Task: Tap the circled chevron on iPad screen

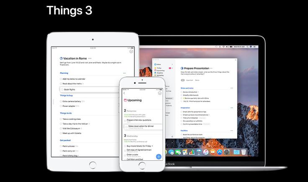Action: [131, 51]
